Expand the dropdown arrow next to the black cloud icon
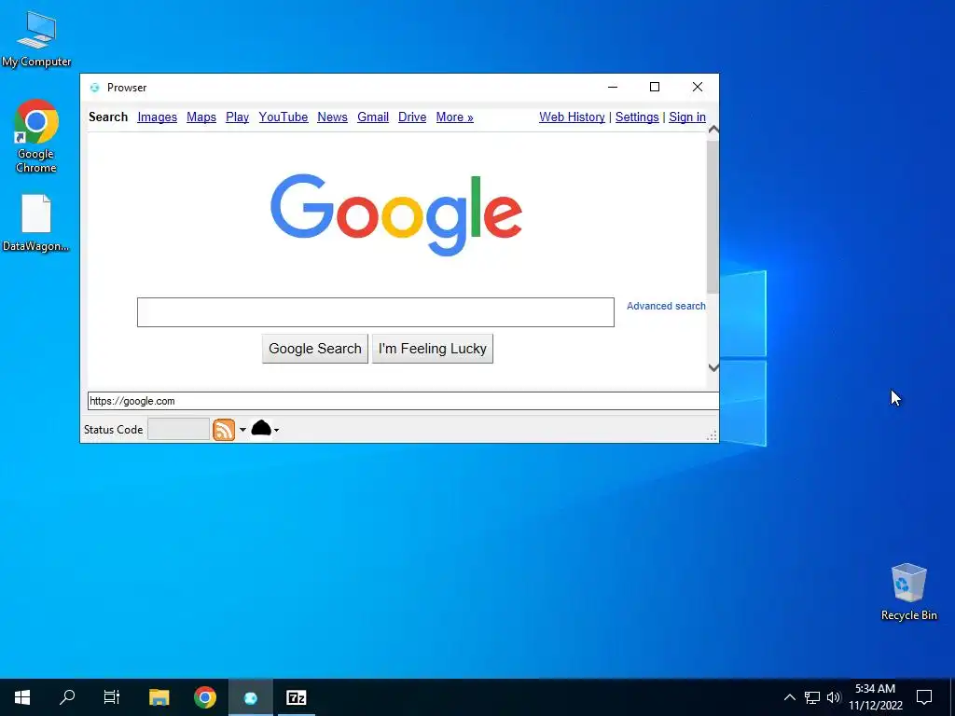The image size is (955, 716). (x=276, y=431)
